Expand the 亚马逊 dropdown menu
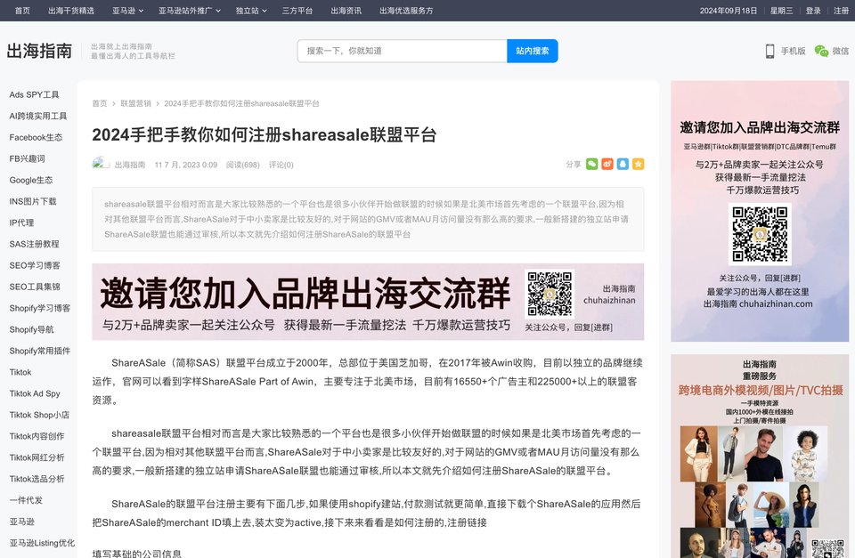The image size is (855, 558). (127, 11)
